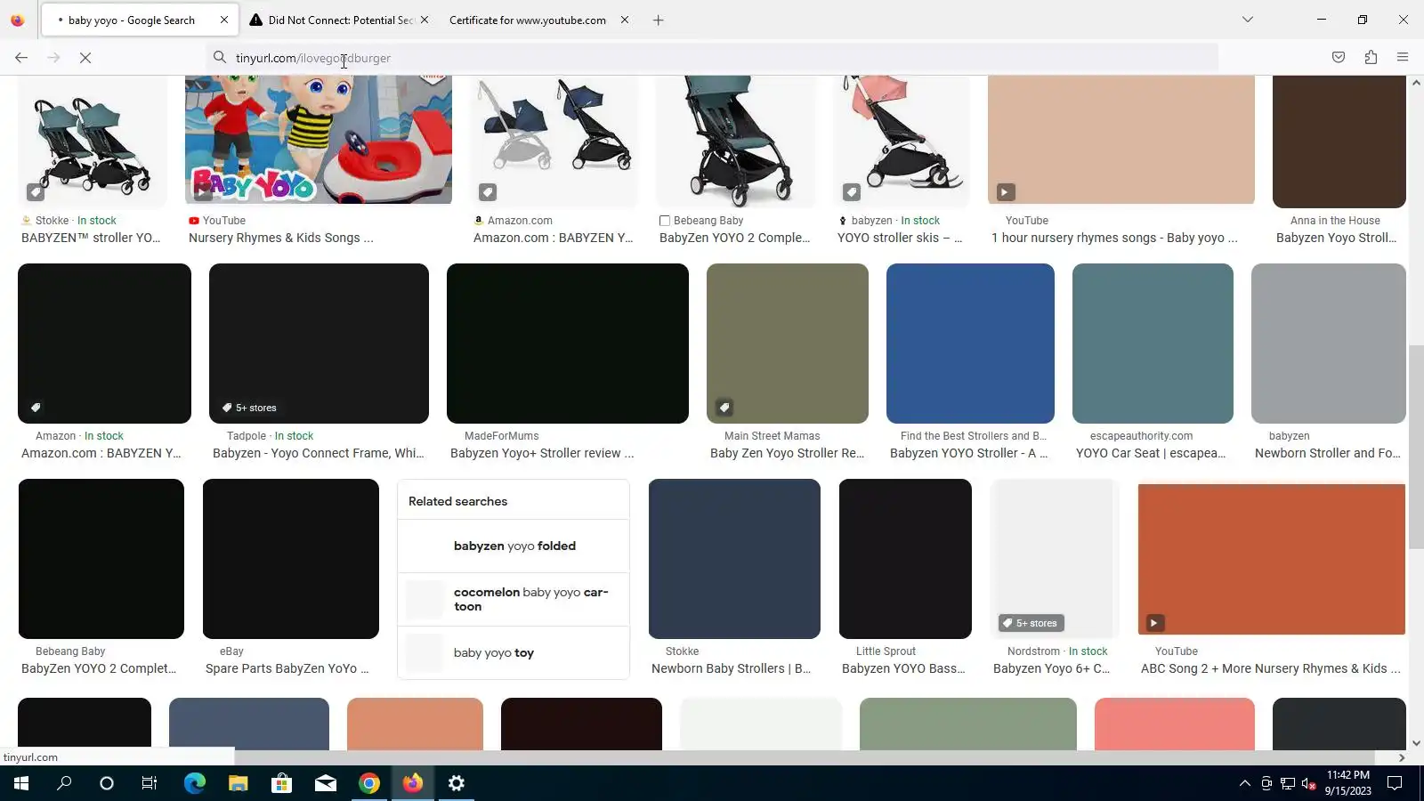The height and width of the screenshot is (801, 1424).
Task: Open related search cocomelon baby yoyo cartoon
Action: click(x=514, y=599)
